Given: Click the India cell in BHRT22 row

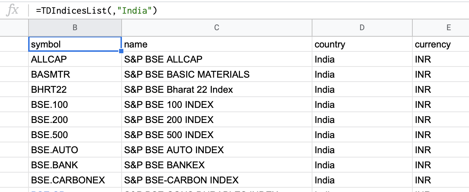Looking at the screenshot, I should pyautogui.click(x=362, y=90).
